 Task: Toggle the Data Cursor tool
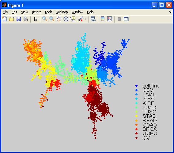(73, 19)
